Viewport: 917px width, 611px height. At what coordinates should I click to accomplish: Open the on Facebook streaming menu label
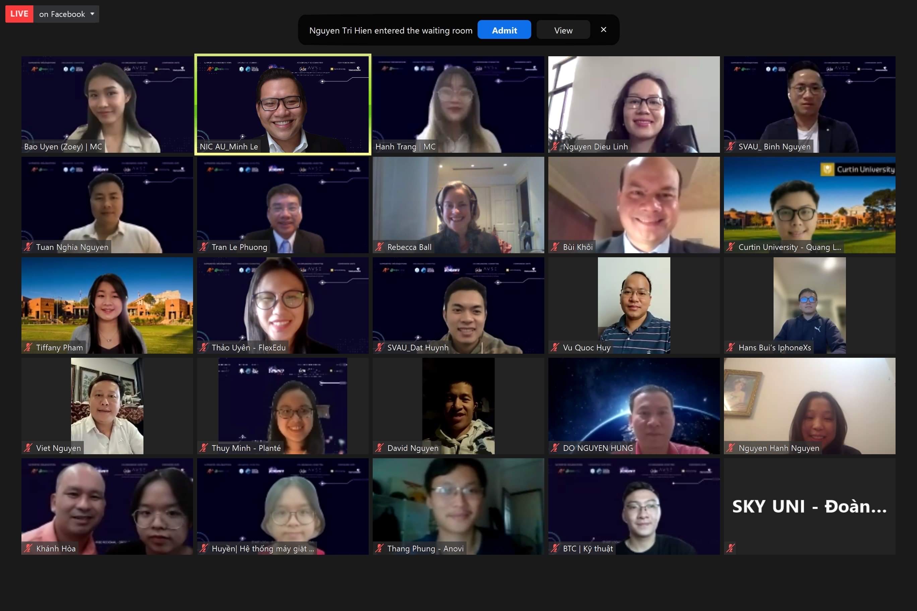62,14
